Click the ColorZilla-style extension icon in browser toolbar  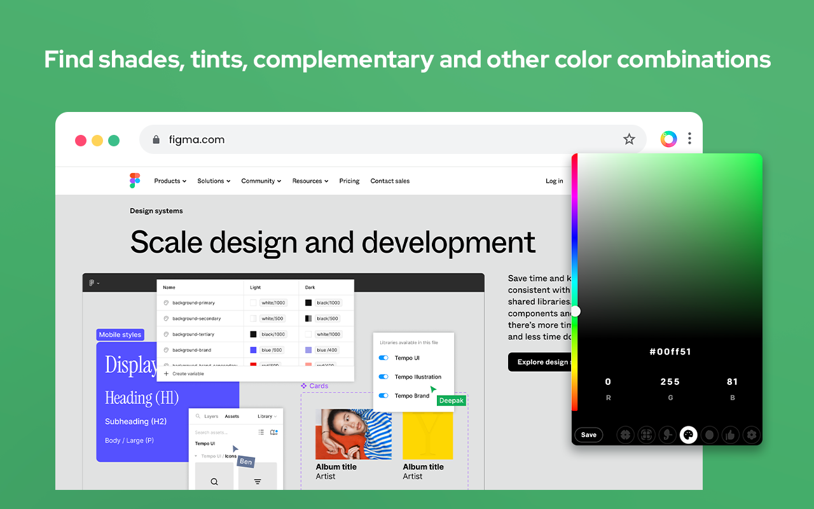668,139
